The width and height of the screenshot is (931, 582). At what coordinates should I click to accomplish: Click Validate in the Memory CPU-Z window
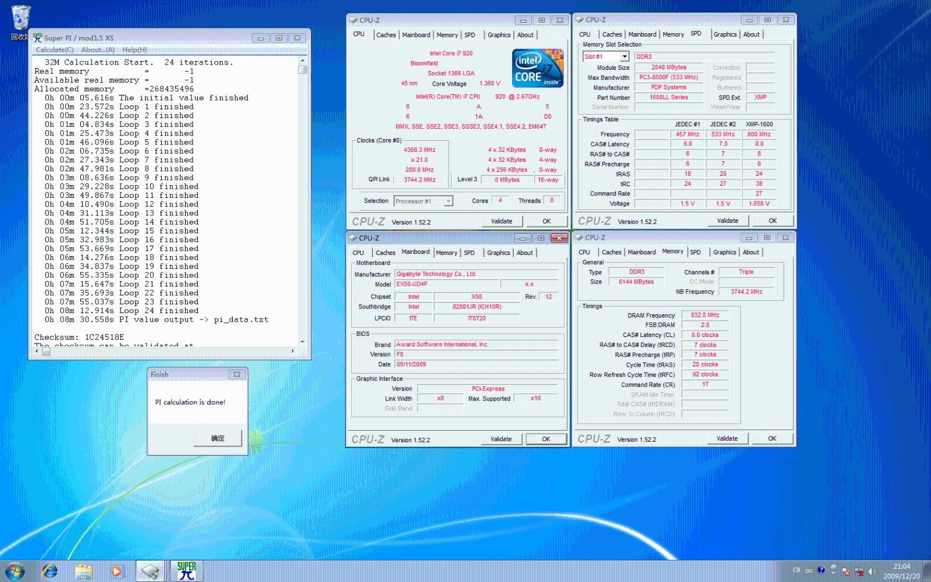pos(727,438)
